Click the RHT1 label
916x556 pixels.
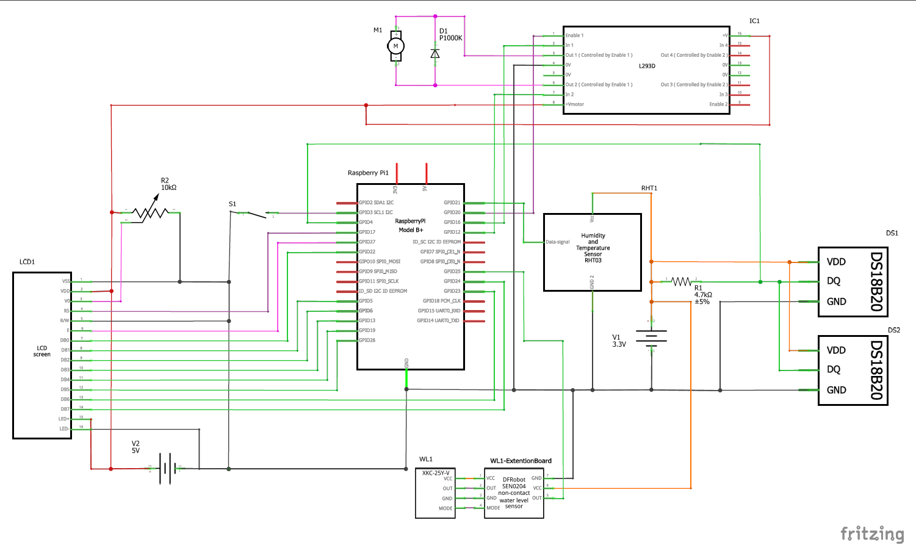649,188
